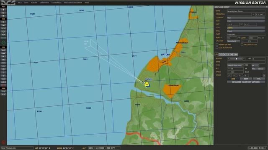Image resolution: width=268 pixels, height=150 pixels.
Task: Adjust the ALT altitude stepper field
Action: [235, 69]
